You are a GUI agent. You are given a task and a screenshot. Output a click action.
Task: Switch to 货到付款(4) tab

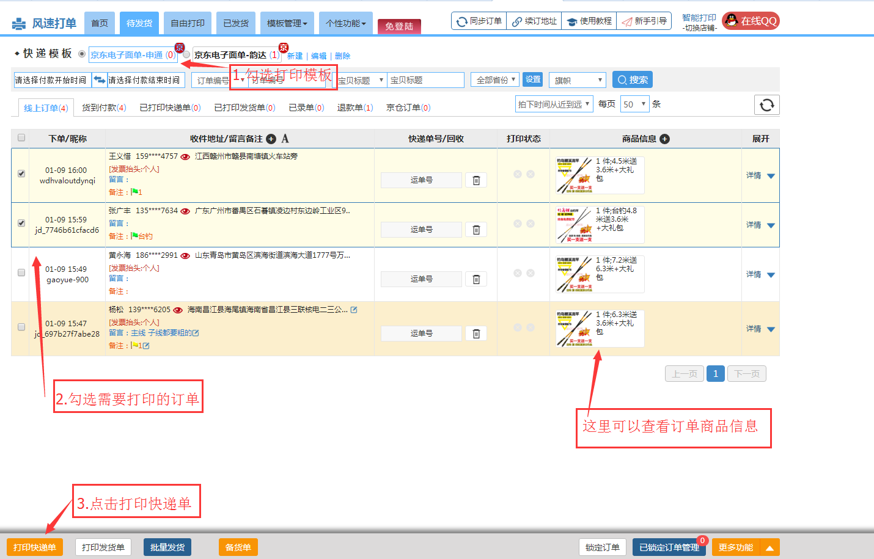[104, 108]
